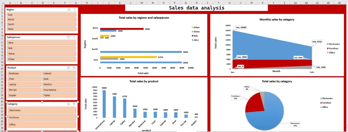Click Electronics 74% pie data label
348x132 pixels.
295,124
